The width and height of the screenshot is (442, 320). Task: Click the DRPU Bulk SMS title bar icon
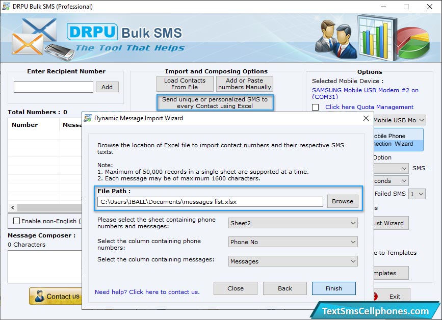point(6,6)
